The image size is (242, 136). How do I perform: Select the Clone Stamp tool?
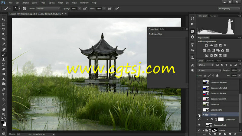tap(4, 59)
